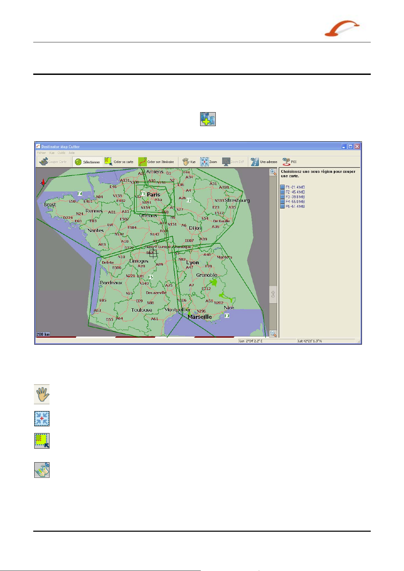Click Montpellier on the map
This screenshot has width=404, height=571.
[177, 310]
